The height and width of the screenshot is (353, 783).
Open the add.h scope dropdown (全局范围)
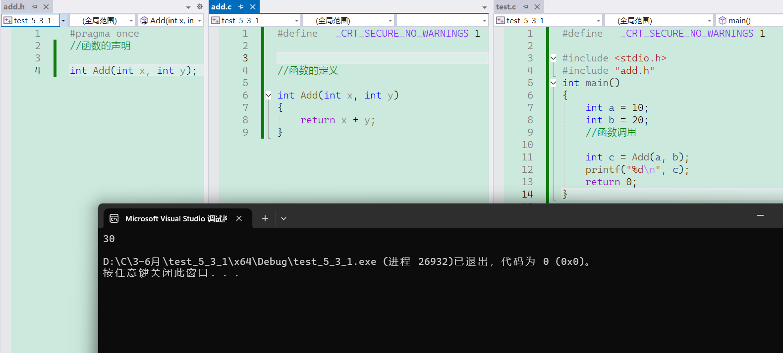click(102, 20)
